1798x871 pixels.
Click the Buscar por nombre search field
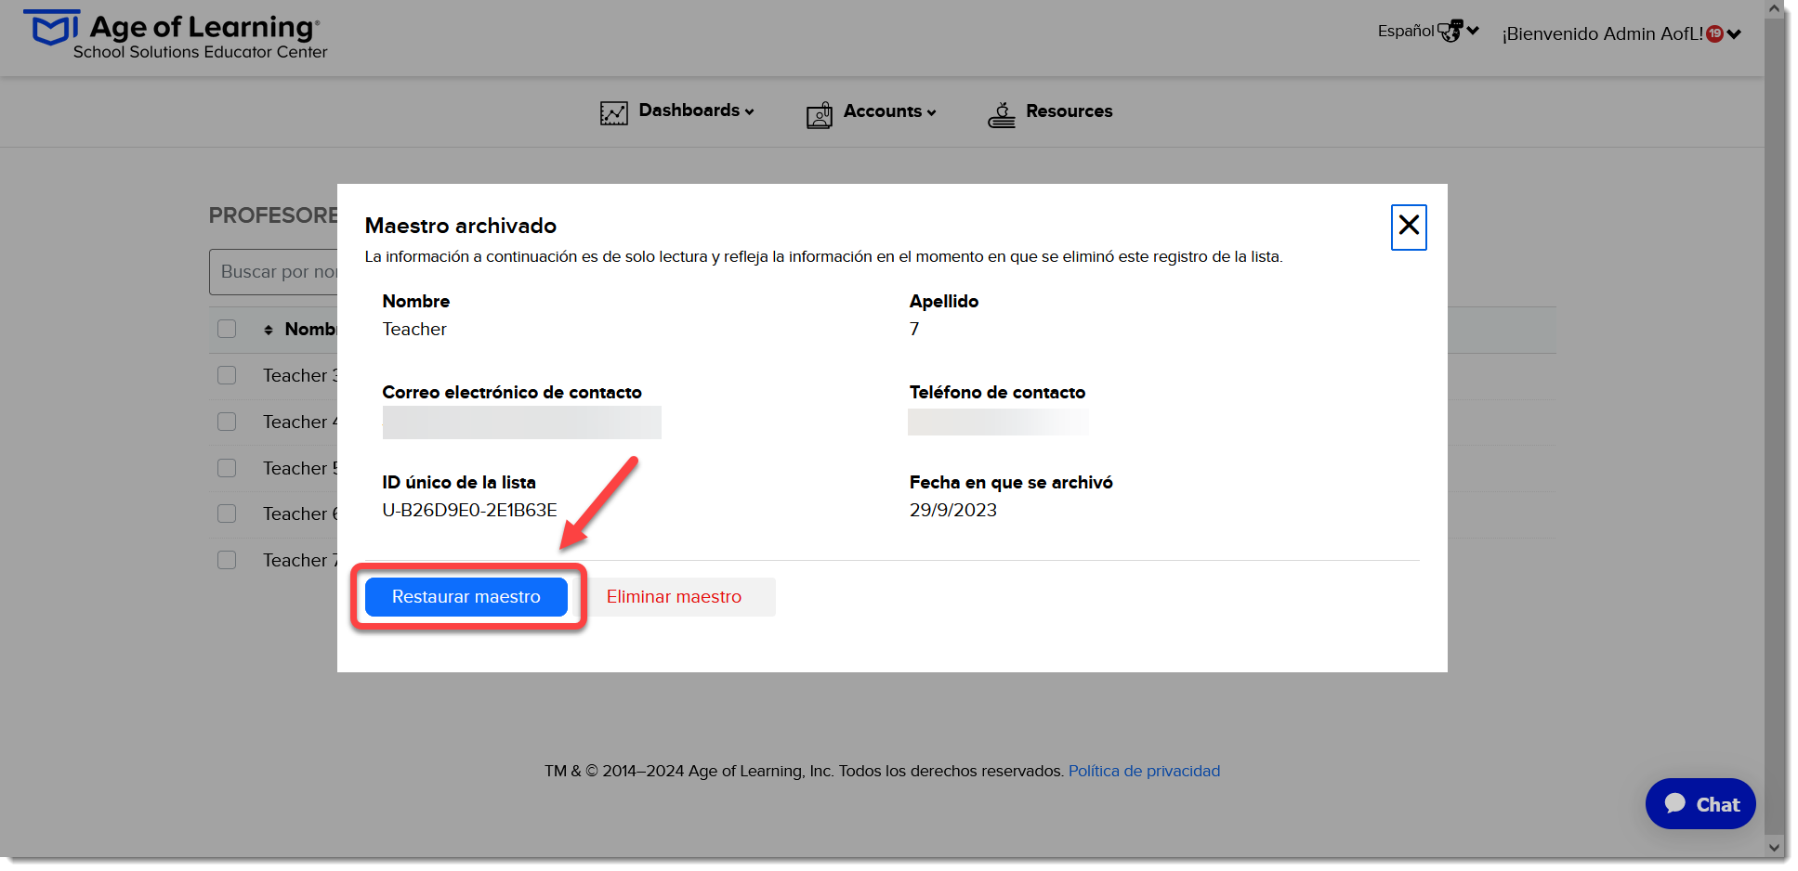point(273,272)
